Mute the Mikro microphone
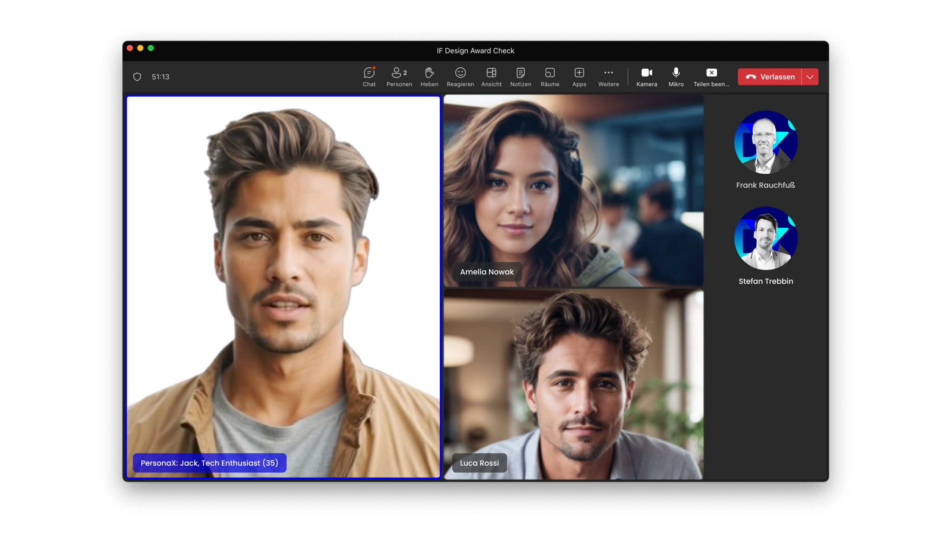The height and width of the screenshot is (535, 952). 676,77
